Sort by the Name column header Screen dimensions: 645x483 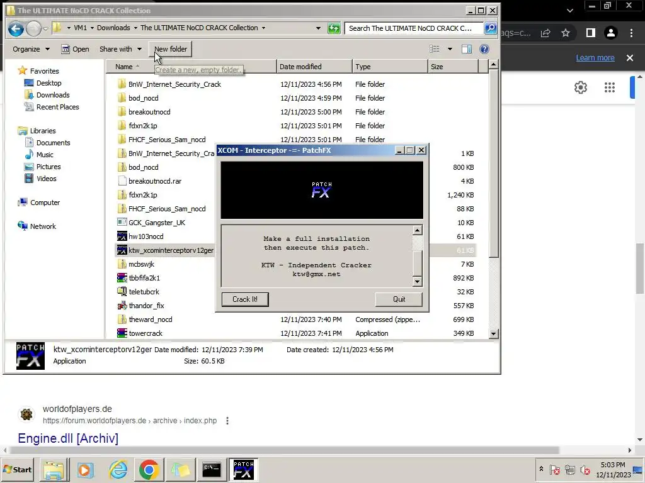tap(191, 67)
